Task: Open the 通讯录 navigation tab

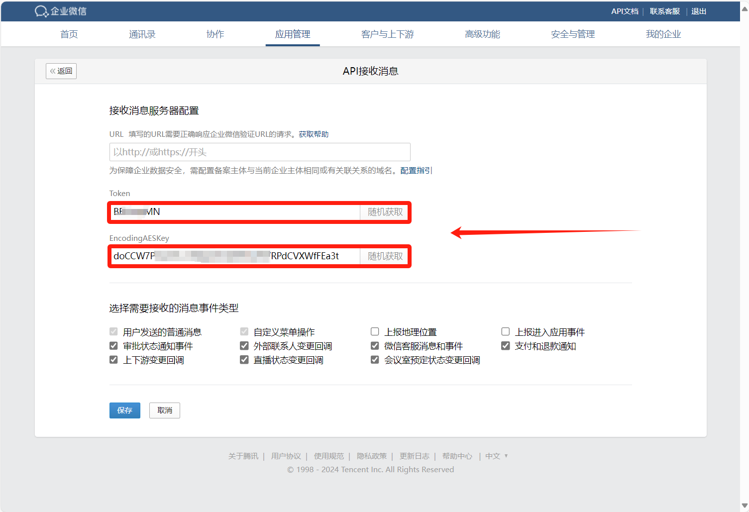Action: point(142,34)
